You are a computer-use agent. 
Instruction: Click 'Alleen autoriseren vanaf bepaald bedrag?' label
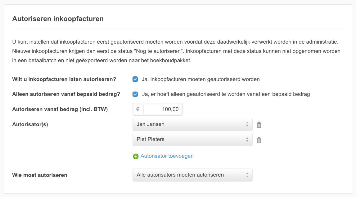(x=66, y=94)
